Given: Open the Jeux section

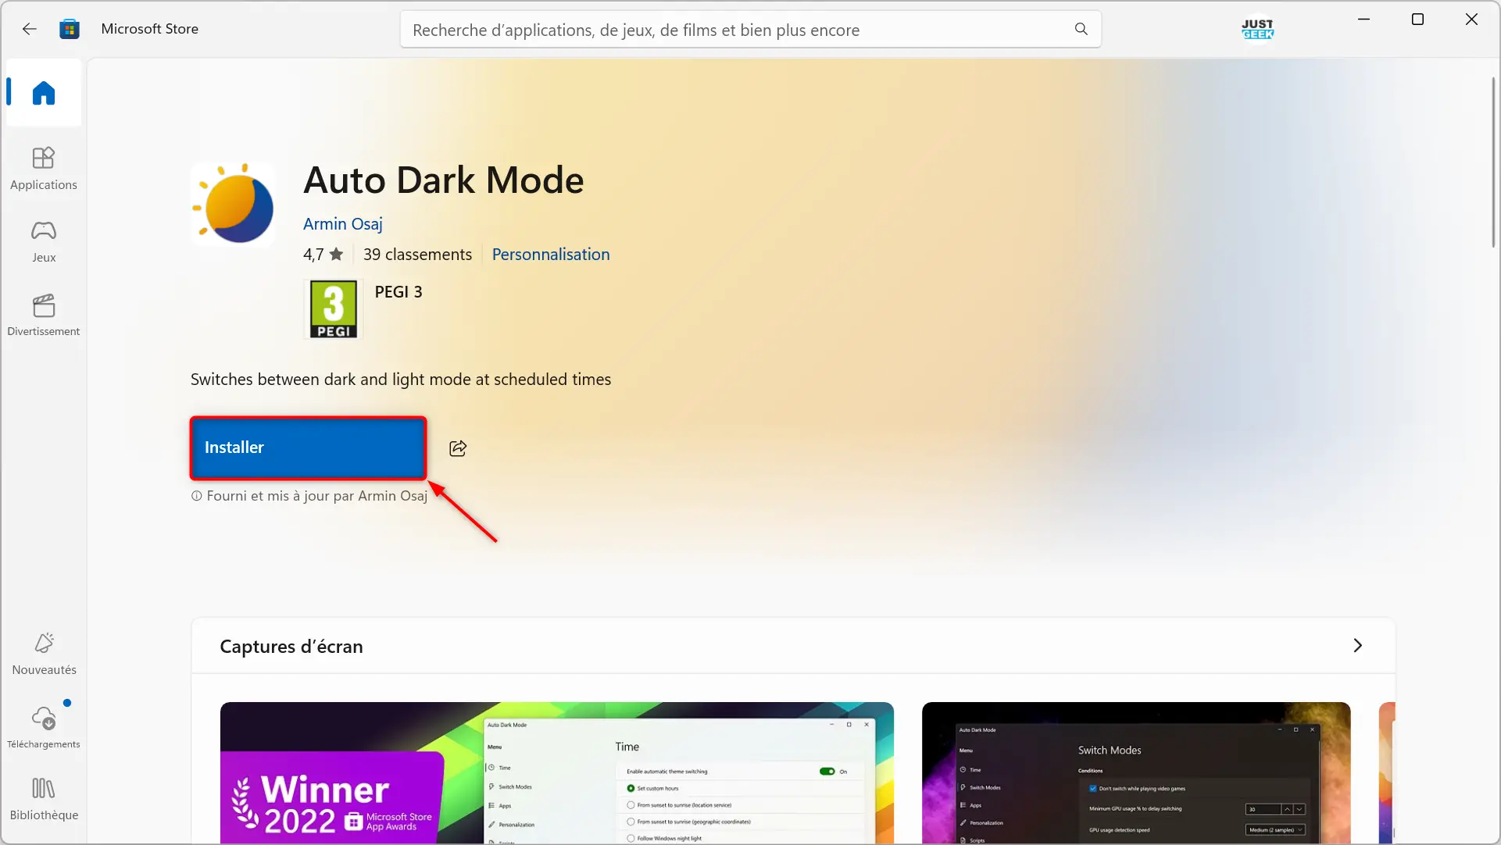Looking at the screenshot, I should (44, 241).
